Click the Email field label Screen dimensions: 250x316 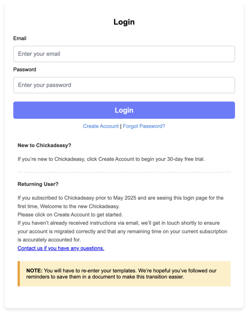tap(20, 38)
